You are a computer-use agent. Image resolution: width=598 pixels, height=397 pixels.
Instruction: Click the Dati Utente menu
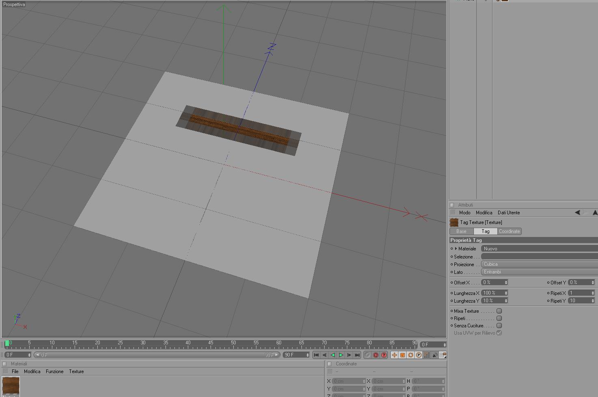pyautogui.click(x=509, y=213)
